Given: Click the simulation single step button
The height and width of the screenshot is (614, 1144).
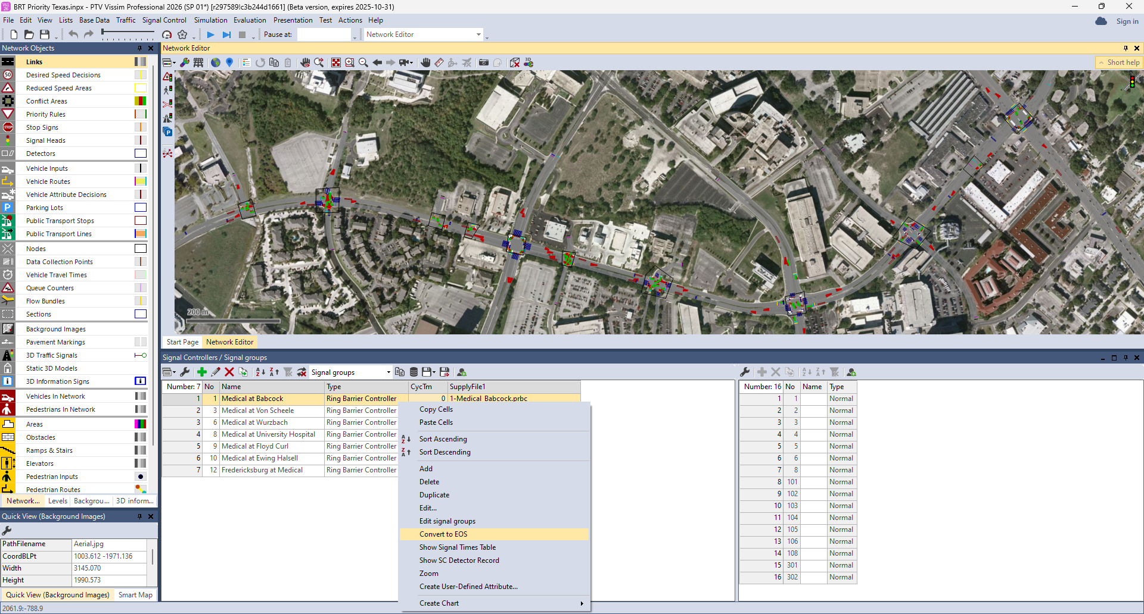Looking at the screenshot, I should [x=226, y=35].
